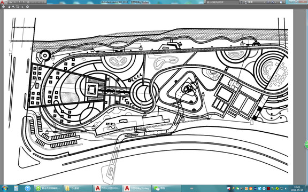308x192 pixels.
Task: Click the plot/print icon in preview toolbar
Action: 3,6
